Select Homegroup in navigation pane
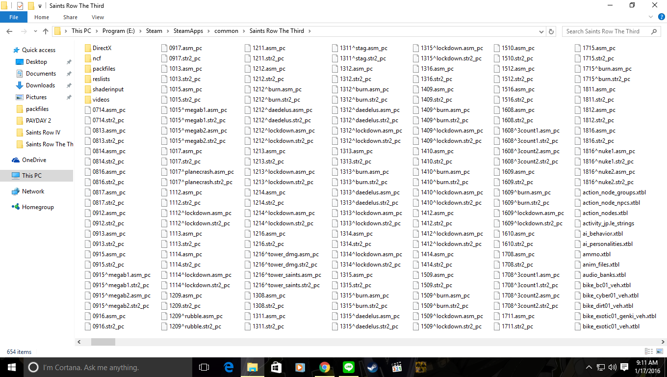The width and height of the screenshot is (667, 377). pyautogui.click(x=38, y=207)
